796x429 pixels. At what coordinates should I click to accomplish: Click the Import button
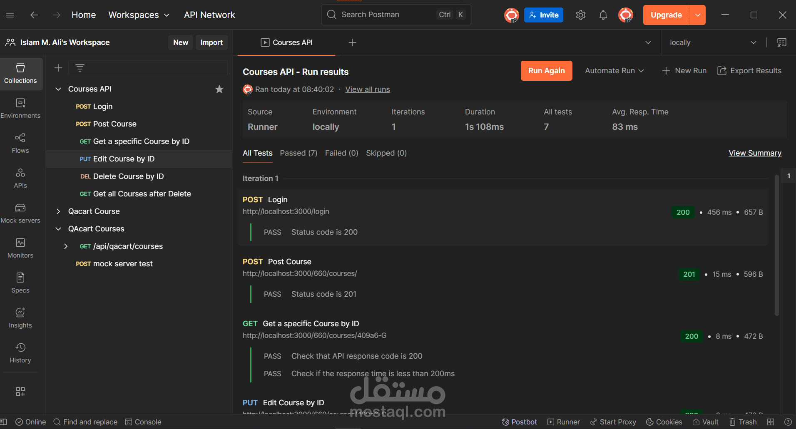click(211, 42)
